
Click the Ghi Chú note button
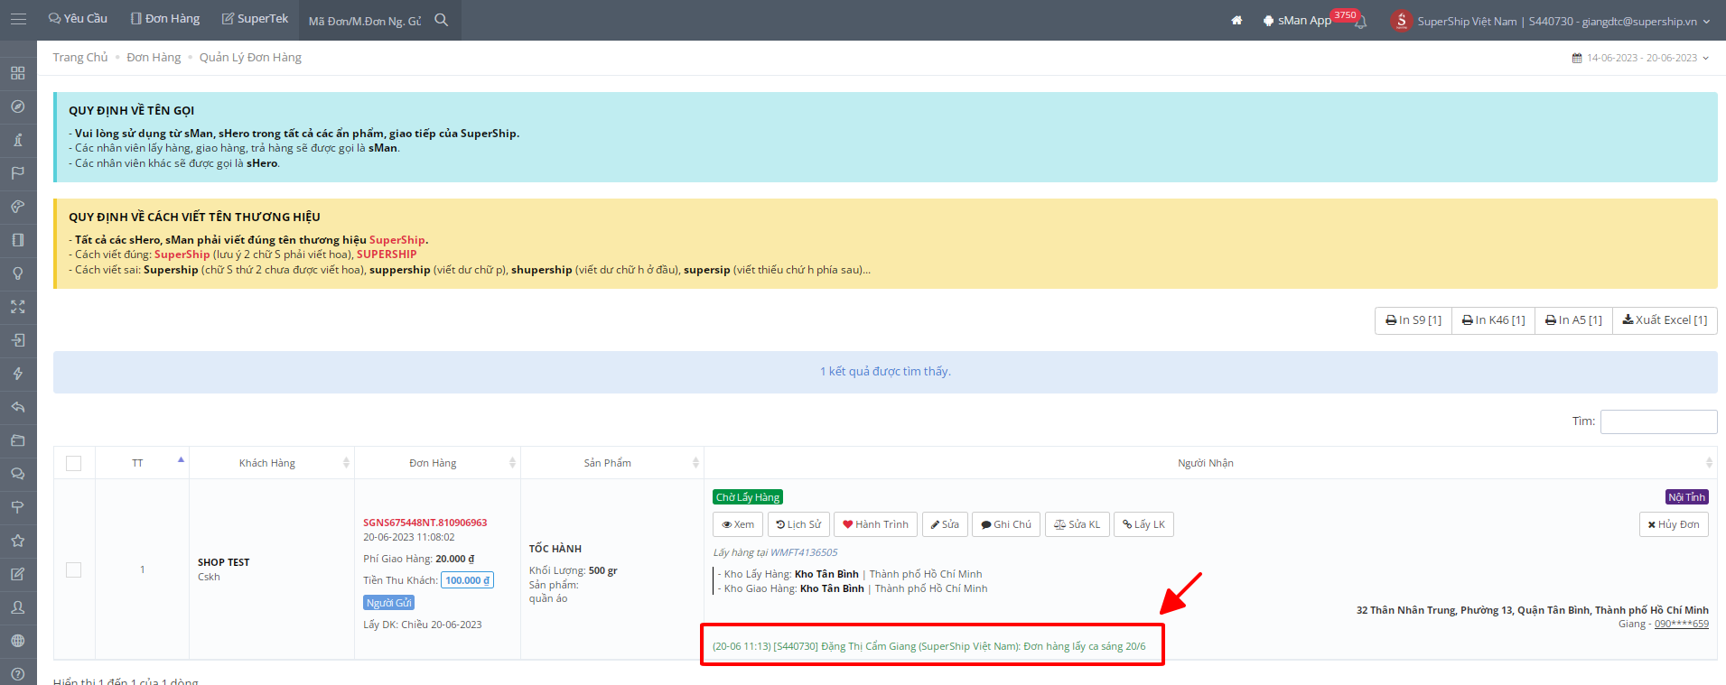[1006, 524]
